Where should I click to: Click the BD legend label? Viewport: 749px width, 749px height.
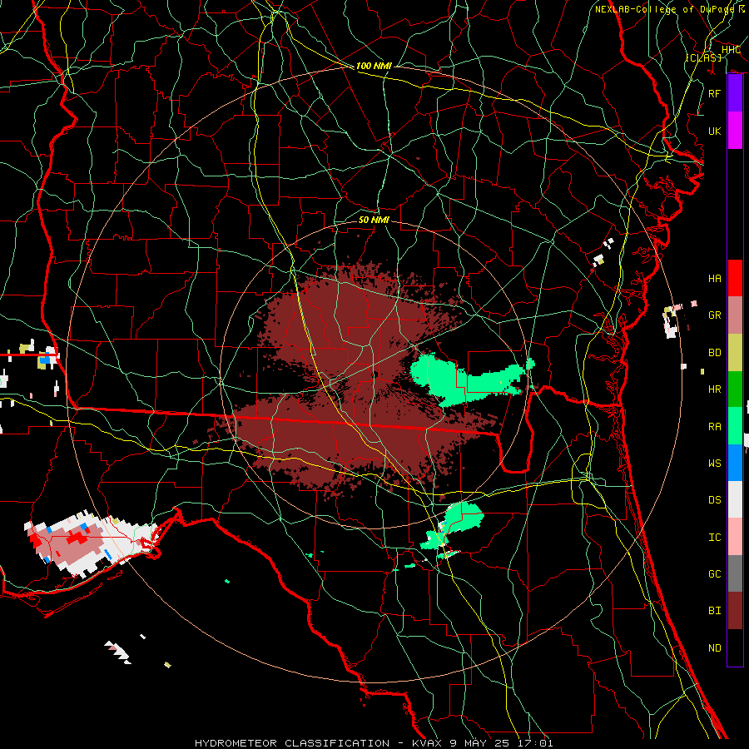(x=715, y=353)
